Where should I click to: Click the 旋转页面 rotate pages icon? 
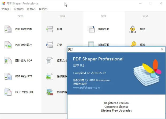[x=91, y=29]
